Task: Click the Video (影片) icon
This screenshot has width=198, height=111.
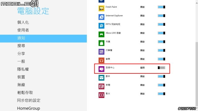Action: point(101,95)
